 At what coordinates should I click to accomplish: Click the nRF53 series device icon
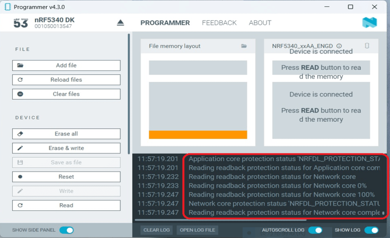coord(21,23)
